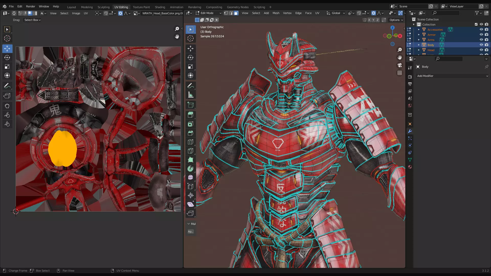Viewport: 491px width, 276px height.
Task: Click the UV editor pan hand icon
Action: [x=177, y=37]
